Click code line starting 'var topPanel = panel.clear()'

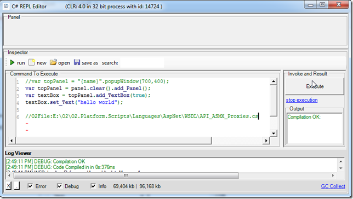pos(88,89)
